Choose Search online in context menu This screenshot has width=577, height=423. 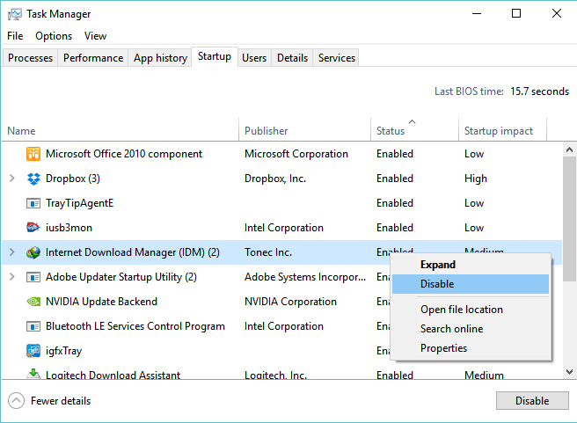[471, 329]
